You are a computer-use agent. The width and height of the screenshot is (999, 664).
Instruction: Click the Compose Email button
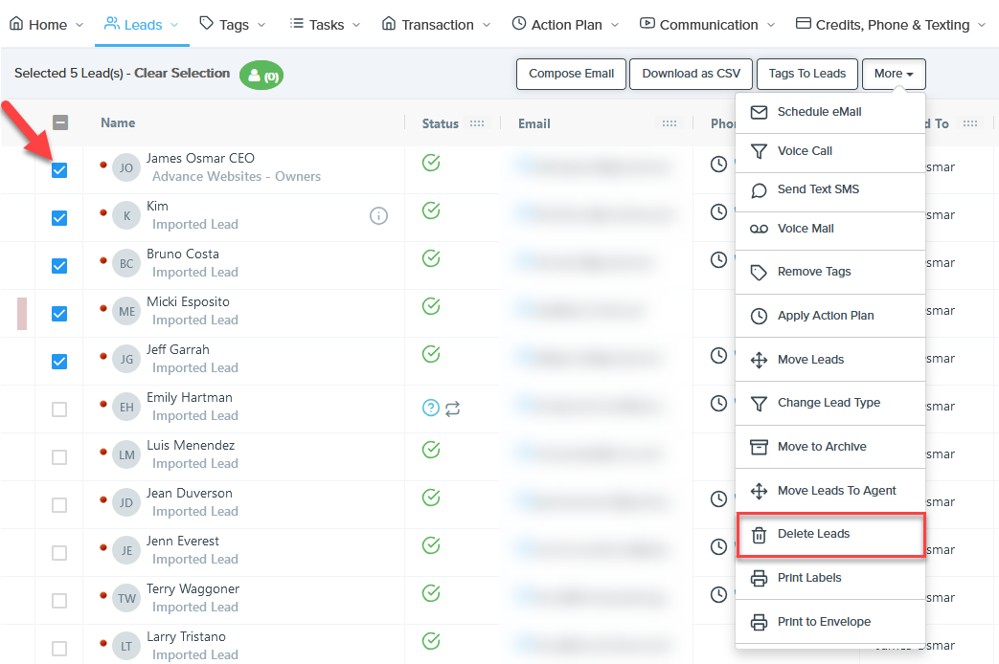(x=571, y=74)
